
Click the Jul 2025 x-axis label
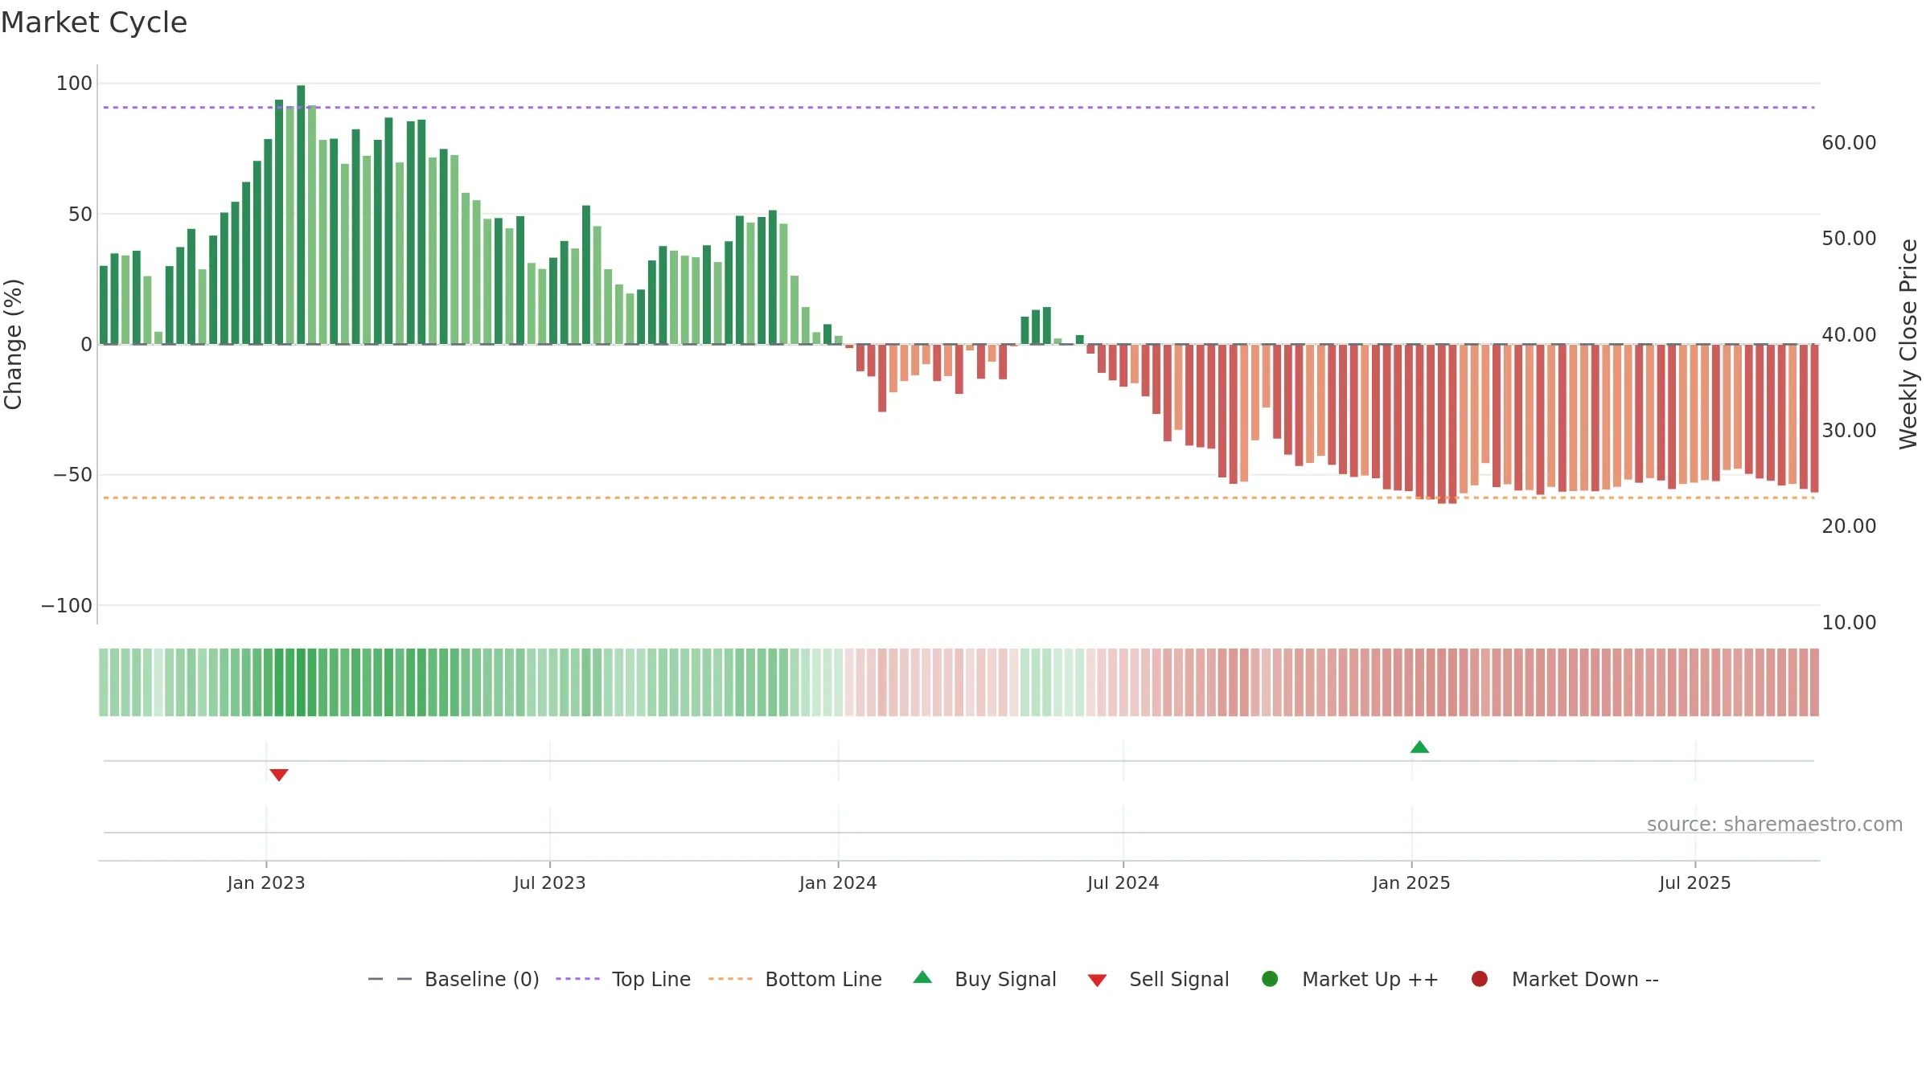[x=1695, y=883]
